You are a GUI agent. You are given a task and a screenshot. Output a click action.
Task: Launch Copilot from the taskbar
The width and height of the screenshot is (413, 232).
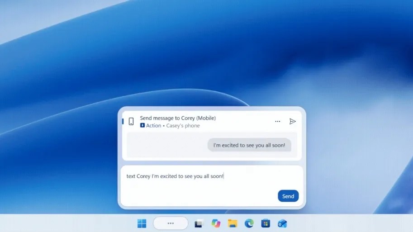coord(216,223)
